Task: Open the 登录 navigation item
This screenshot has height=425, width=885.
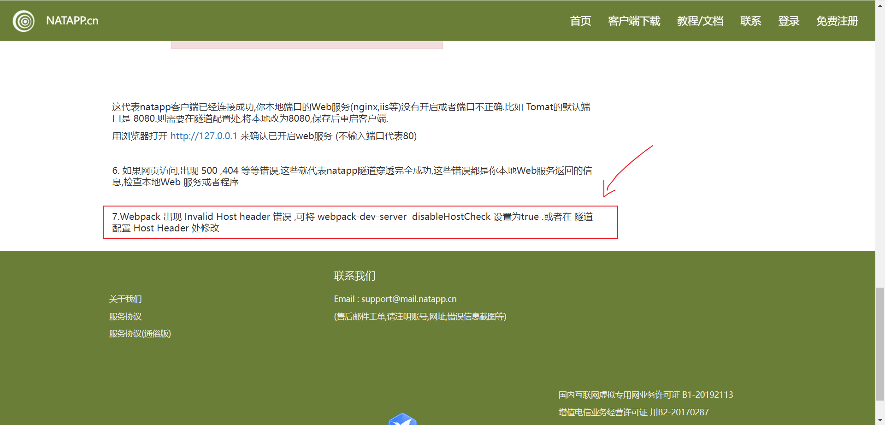Action: coord(789,21)
